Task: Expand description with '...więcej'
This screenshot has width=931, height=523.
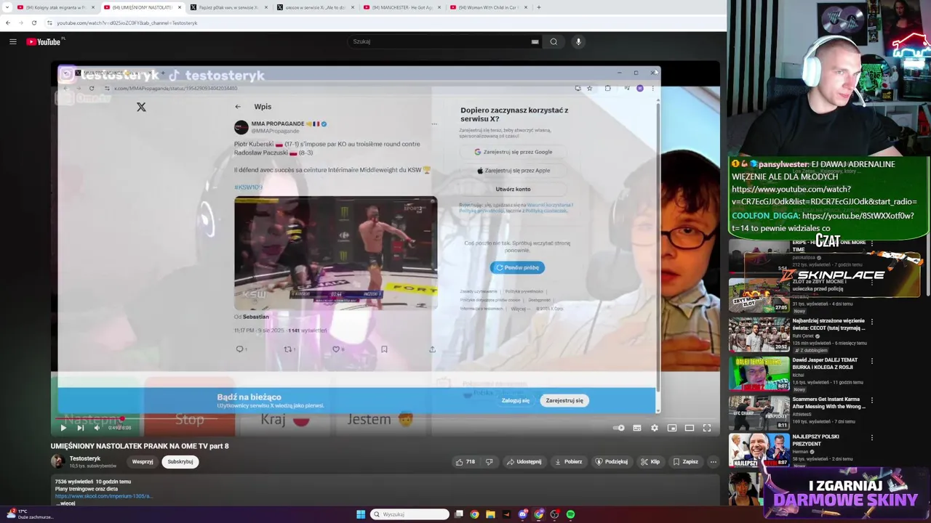Action: [66, 503]
